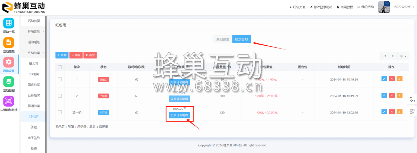The width and height of the screenshot is (417, 153).
Task: Open 修改登录密码 in the top bar
Action: pyautogui.click(x=321, y=7)
